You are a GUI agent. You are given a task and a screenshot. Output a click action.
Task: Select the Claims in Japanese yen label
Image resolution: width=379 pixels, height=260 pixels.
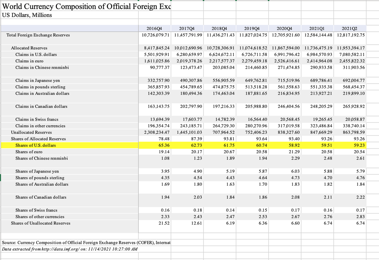[38, 80]
